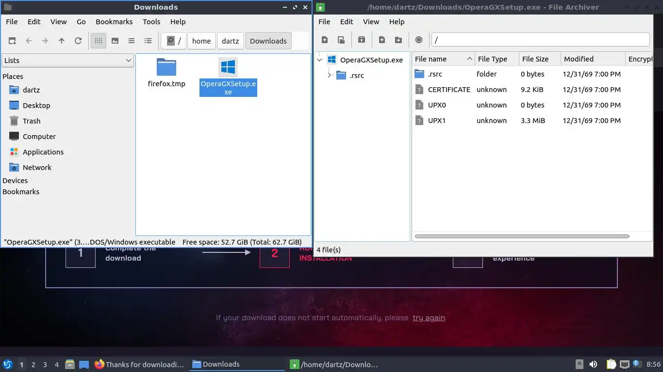Navigate to 'dartz' in the path bar
This screenshot has height=372, width=663.
(x=231, y=41)
